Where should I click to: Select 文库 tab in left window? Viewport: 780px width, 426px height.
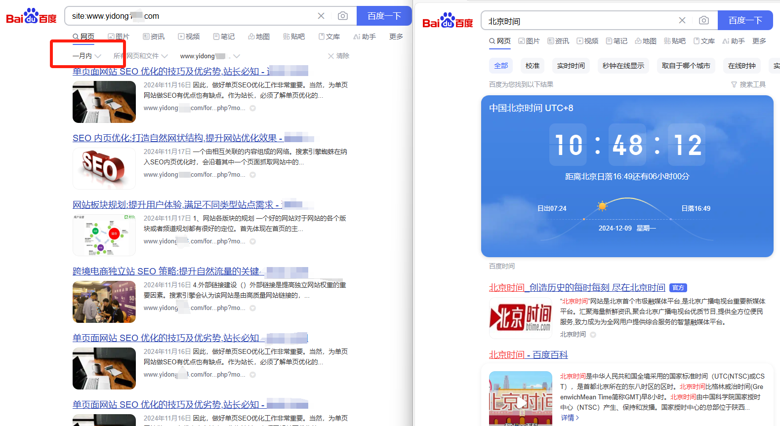(x=329, y=37)
